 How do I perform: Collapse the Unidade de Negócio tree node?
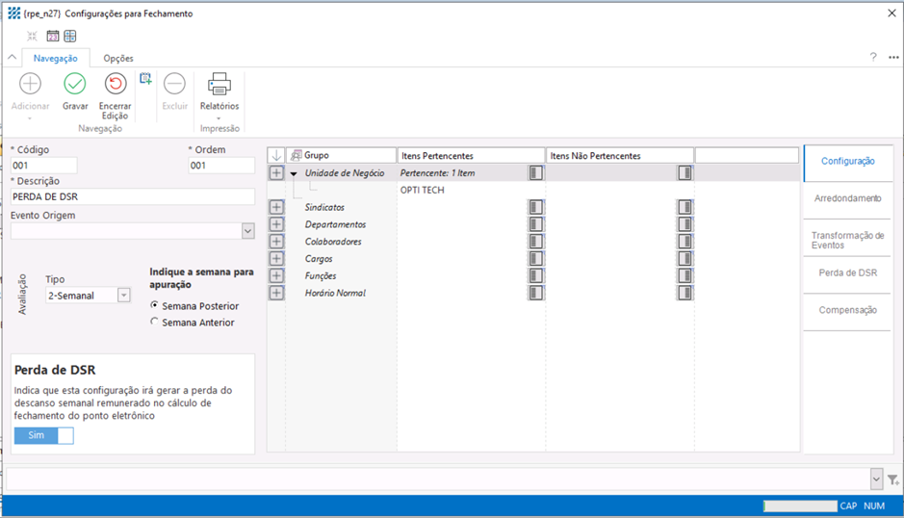pyautogui.click(x=294, y=173)
